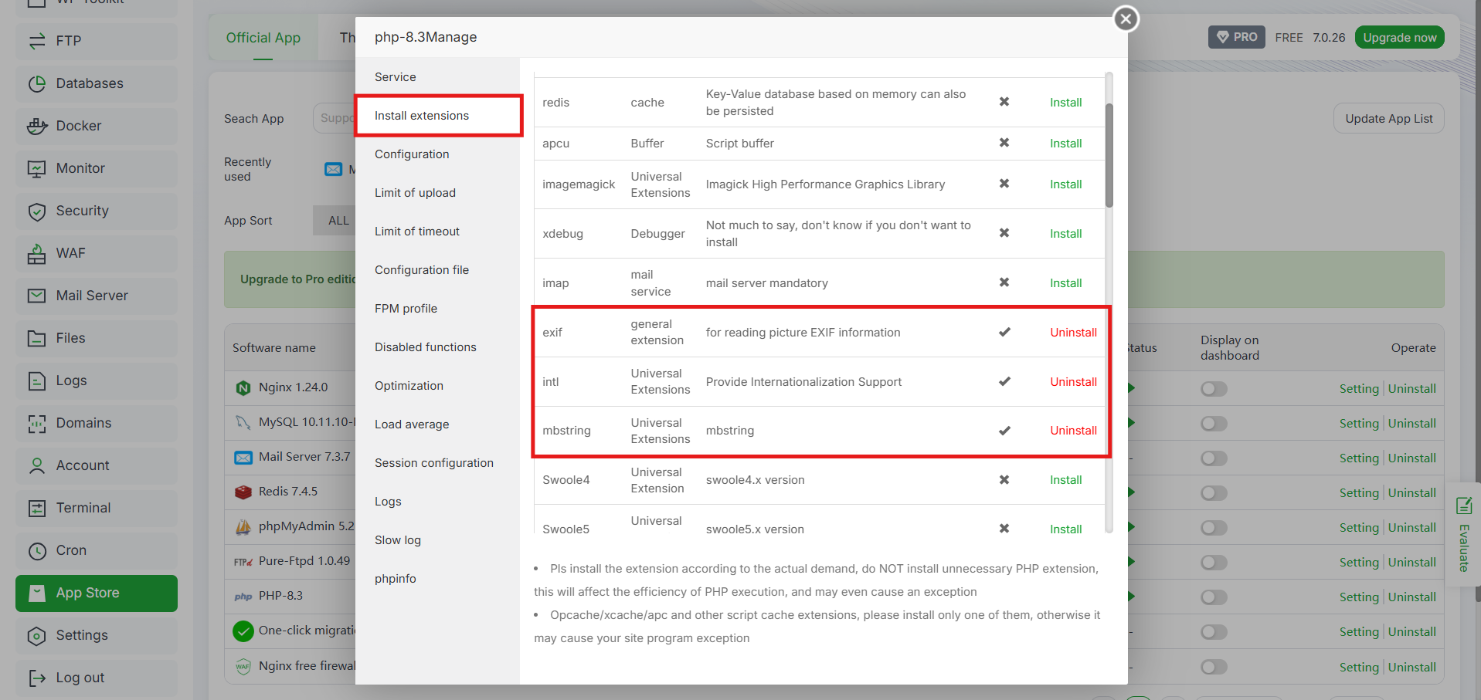Open FTP in the sidebar

(x=97, y=41)
